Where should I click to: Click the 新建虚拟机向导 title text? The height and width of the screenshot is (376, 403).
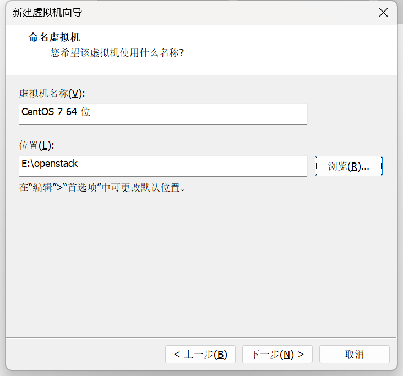click(47, 12)
